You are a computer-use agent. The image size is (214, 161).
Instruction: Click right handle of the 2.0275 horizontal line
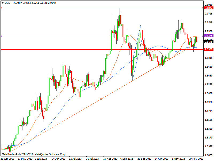[x=202, y=36]
